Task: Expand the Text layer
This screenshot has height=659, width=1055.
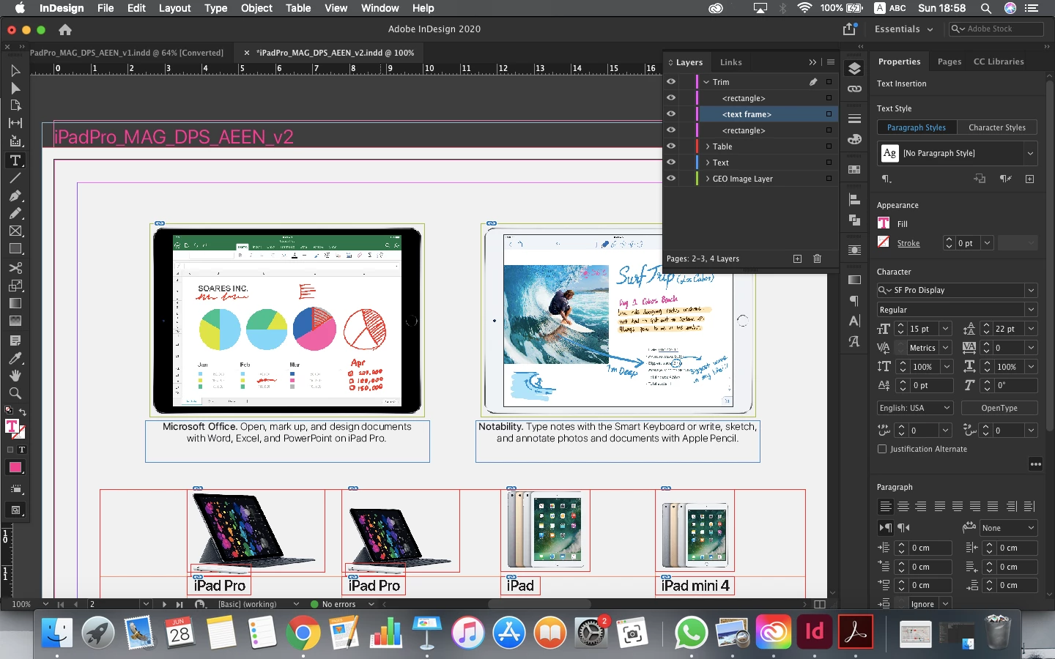Action: point(707,163)
